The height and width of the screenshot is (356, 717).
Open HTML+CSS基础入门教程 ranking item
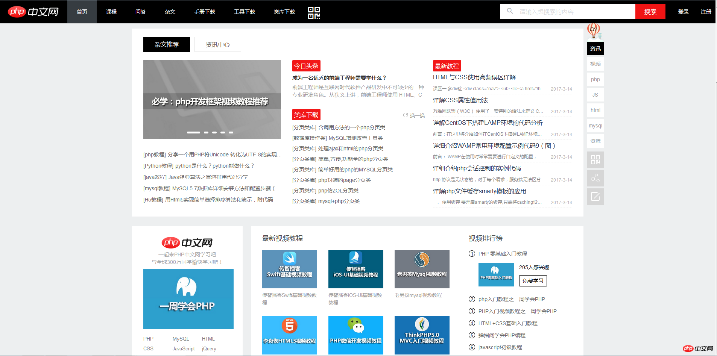coord(508,323)
